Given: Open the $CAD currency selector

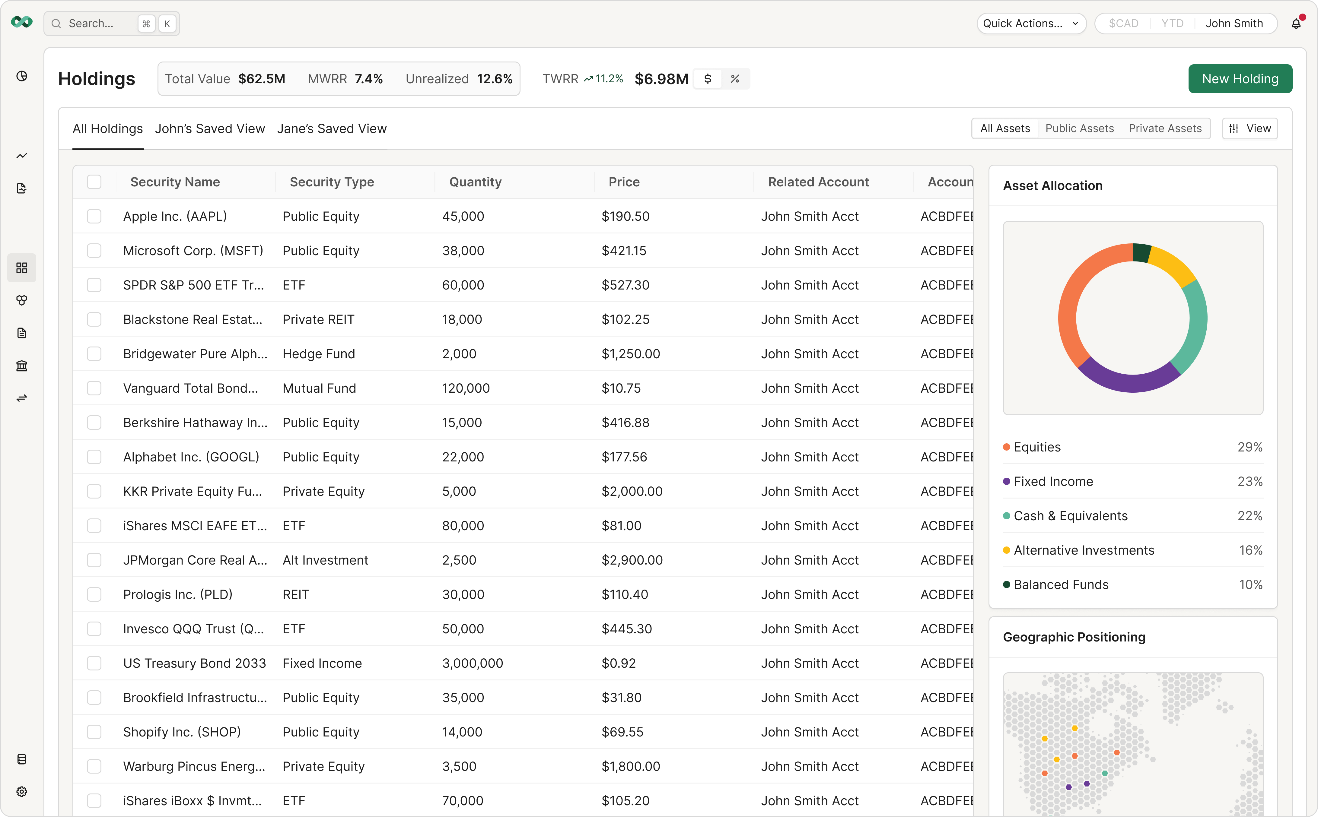Looking at the screenshot, I should (1123, 23).
